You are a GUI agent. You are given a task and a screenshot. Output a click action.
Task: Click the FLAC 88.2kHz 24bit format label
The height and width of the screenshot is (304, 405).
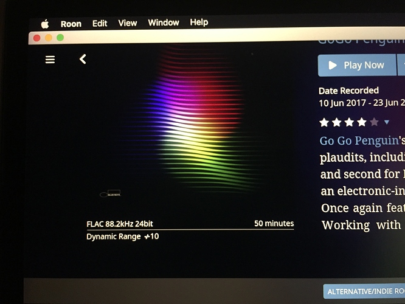(120, 224)
